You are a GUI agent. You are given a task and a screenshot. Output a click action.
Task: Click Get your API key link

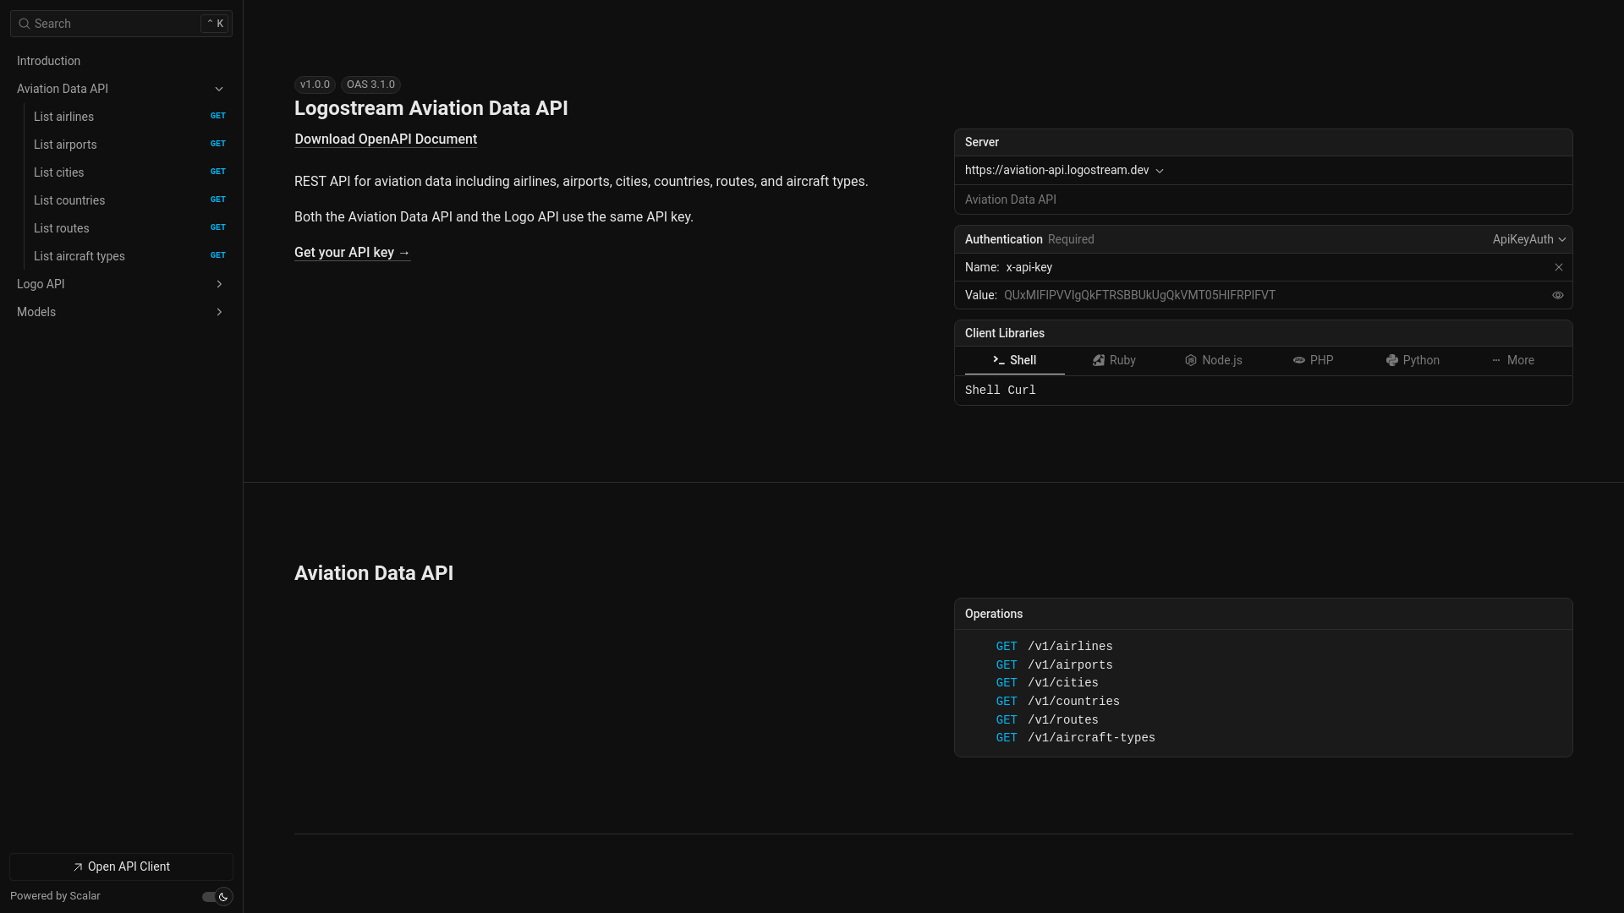[352, 253]
